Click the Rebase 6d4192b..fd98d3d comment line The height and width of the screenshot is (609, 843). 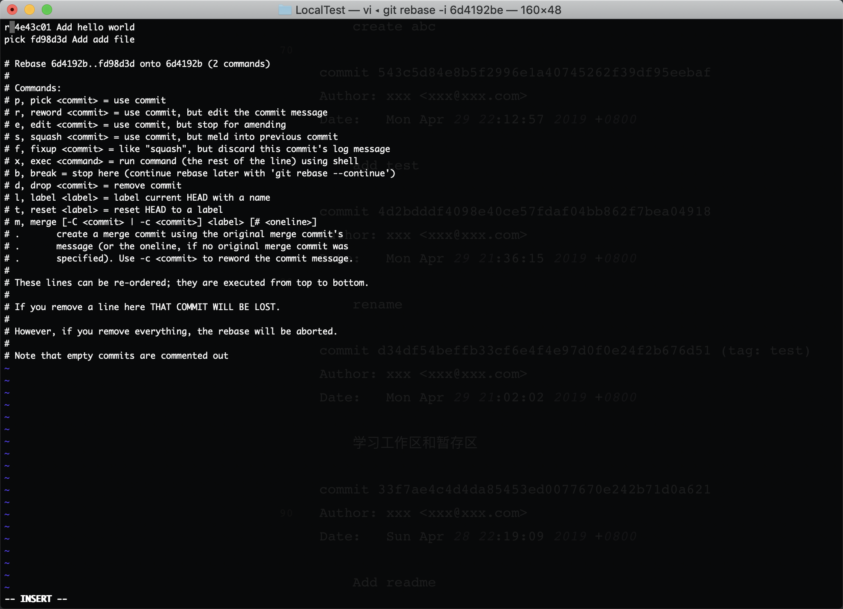137,64
